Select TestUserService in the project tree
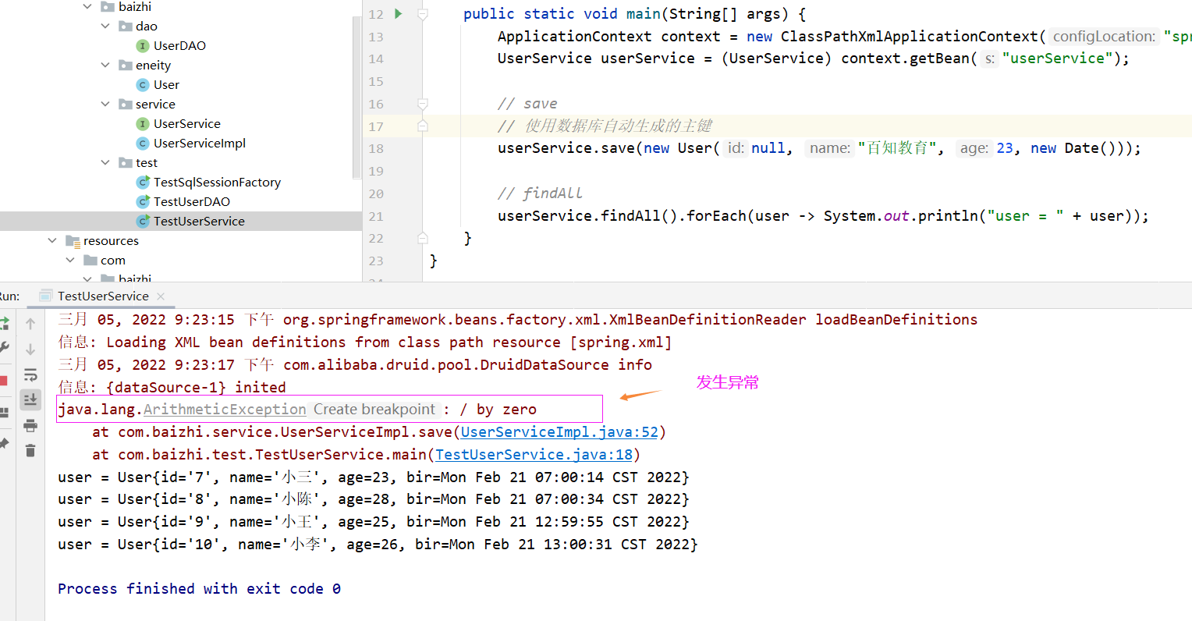Image resolution: width=1192 pixels, height=621 pixels. [199, 222]
